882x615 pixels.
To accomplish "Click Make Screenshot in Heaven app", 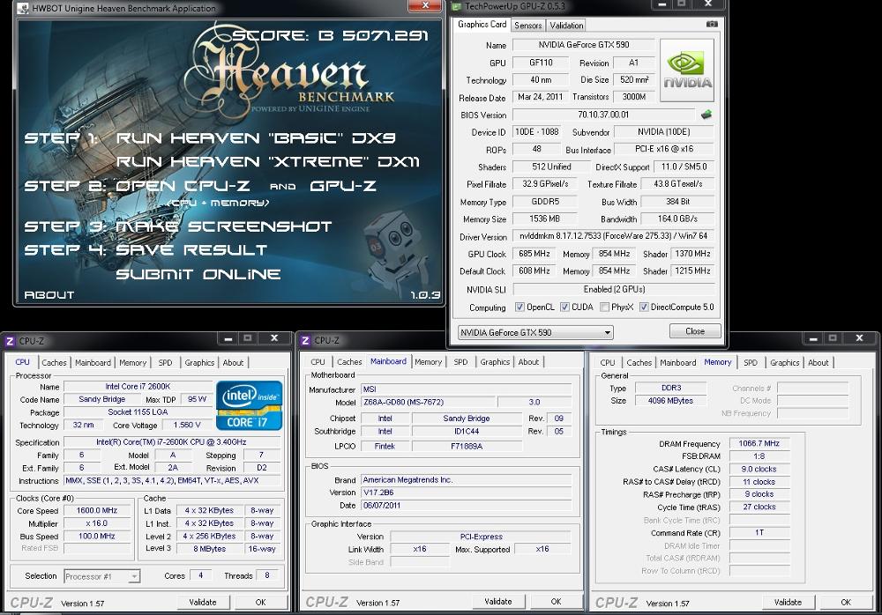I will (223, 226).
